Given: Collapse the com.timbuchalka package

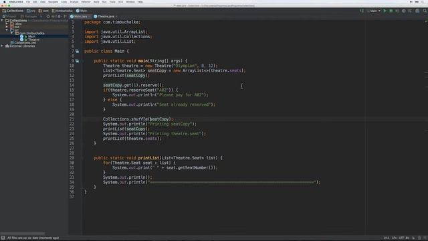Looking at the screenshot, I should (x=12, y=33).
